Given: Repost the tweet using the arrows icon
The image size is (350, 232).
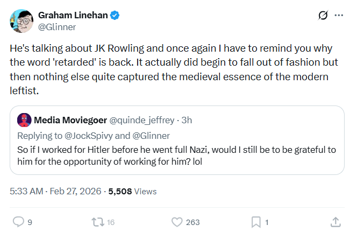Looking at the screenshot, I should click(97, 221).
